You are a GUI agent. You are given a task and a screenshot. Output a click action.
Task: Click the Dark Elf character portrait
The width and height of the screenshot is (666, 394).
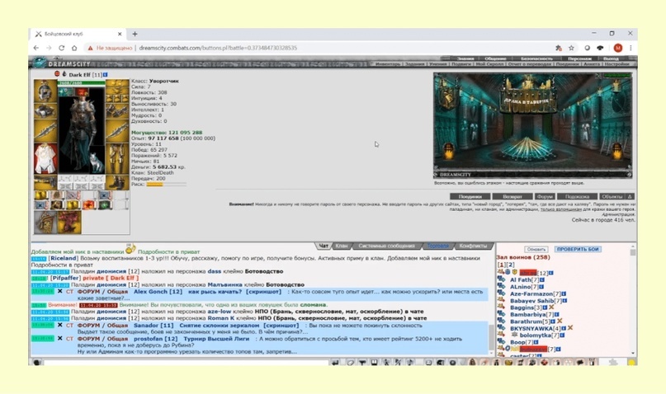(x=81, y=130)
